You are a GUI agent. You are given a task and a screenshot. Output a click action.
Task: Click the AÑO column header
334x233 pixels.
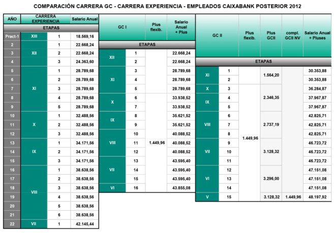coord(11,20)
